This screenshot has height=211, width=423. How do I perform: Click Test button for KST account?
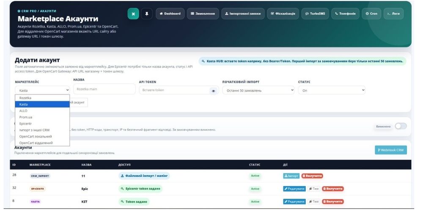click(x=314, y=202)
